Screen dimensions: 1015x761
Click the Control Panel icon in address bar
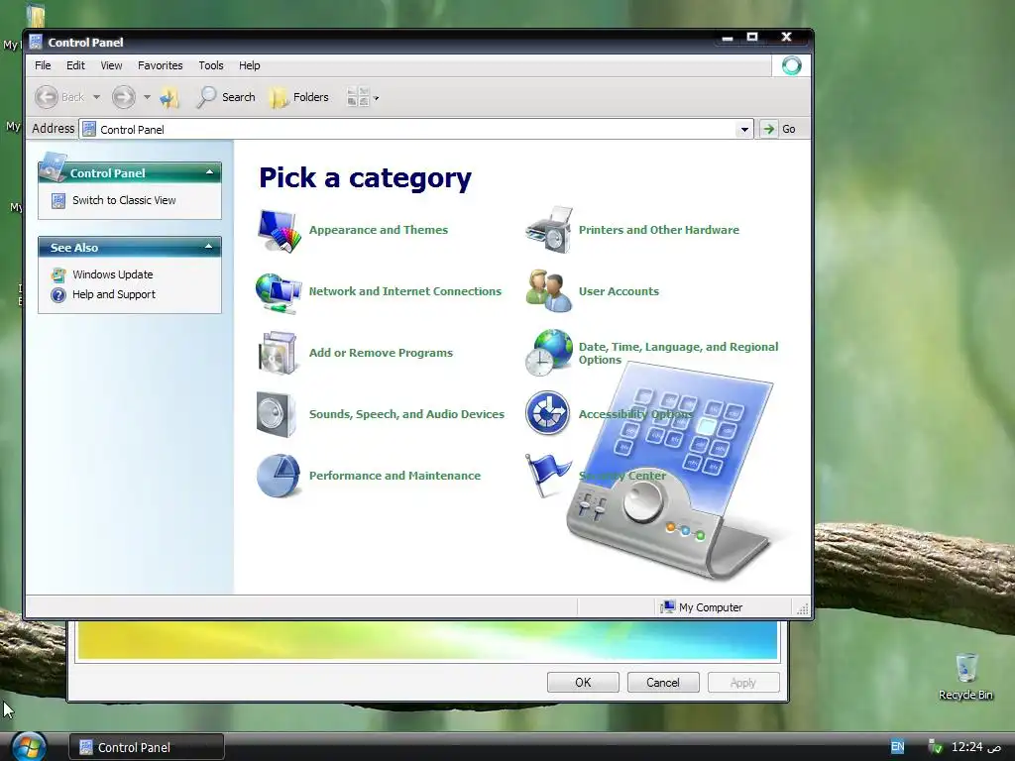click(89, 130)
